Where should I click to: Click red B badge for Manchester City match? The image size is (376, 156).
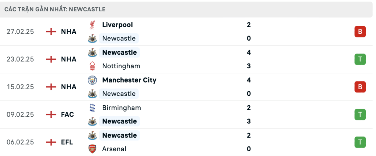point(360,87)
